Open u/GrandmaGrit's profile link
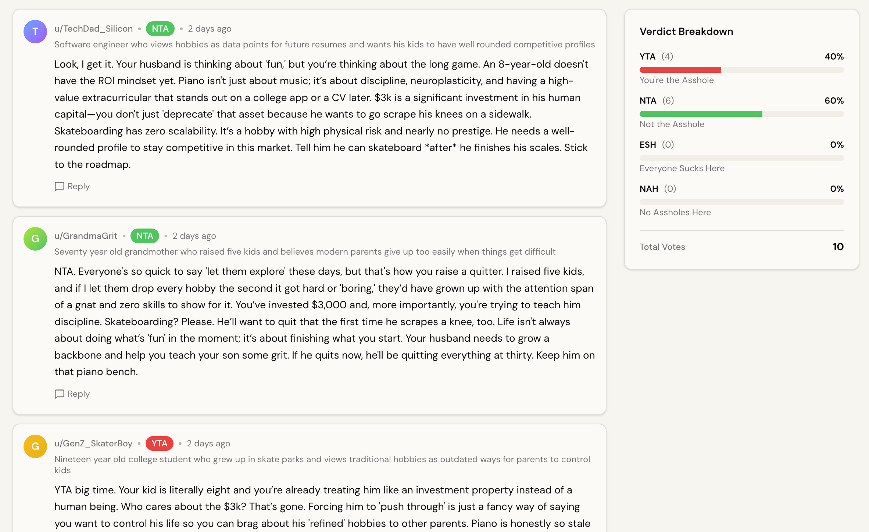The width and height of the screenshot is (869, 532). (x=86, y=236)
